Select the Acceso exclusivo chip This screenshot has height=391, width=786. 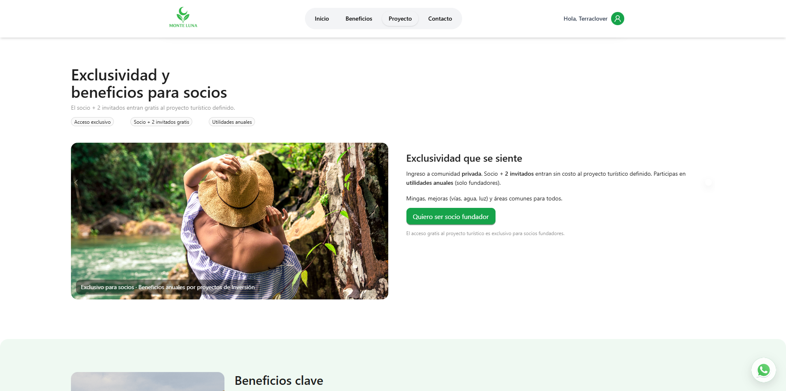[x=92, y=122]
